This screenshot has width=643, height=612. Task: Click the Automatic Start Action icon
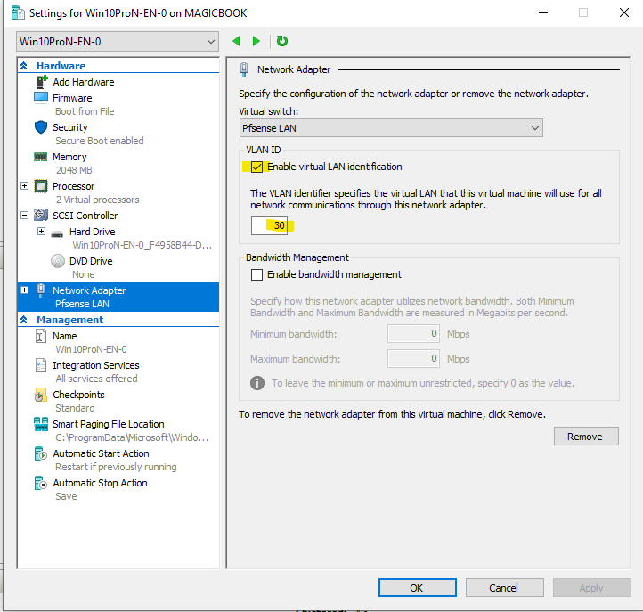(x=41, y=453)
